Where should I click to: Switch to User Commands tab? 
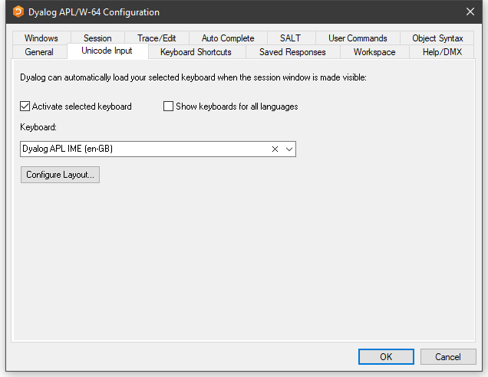click(358, 38)
